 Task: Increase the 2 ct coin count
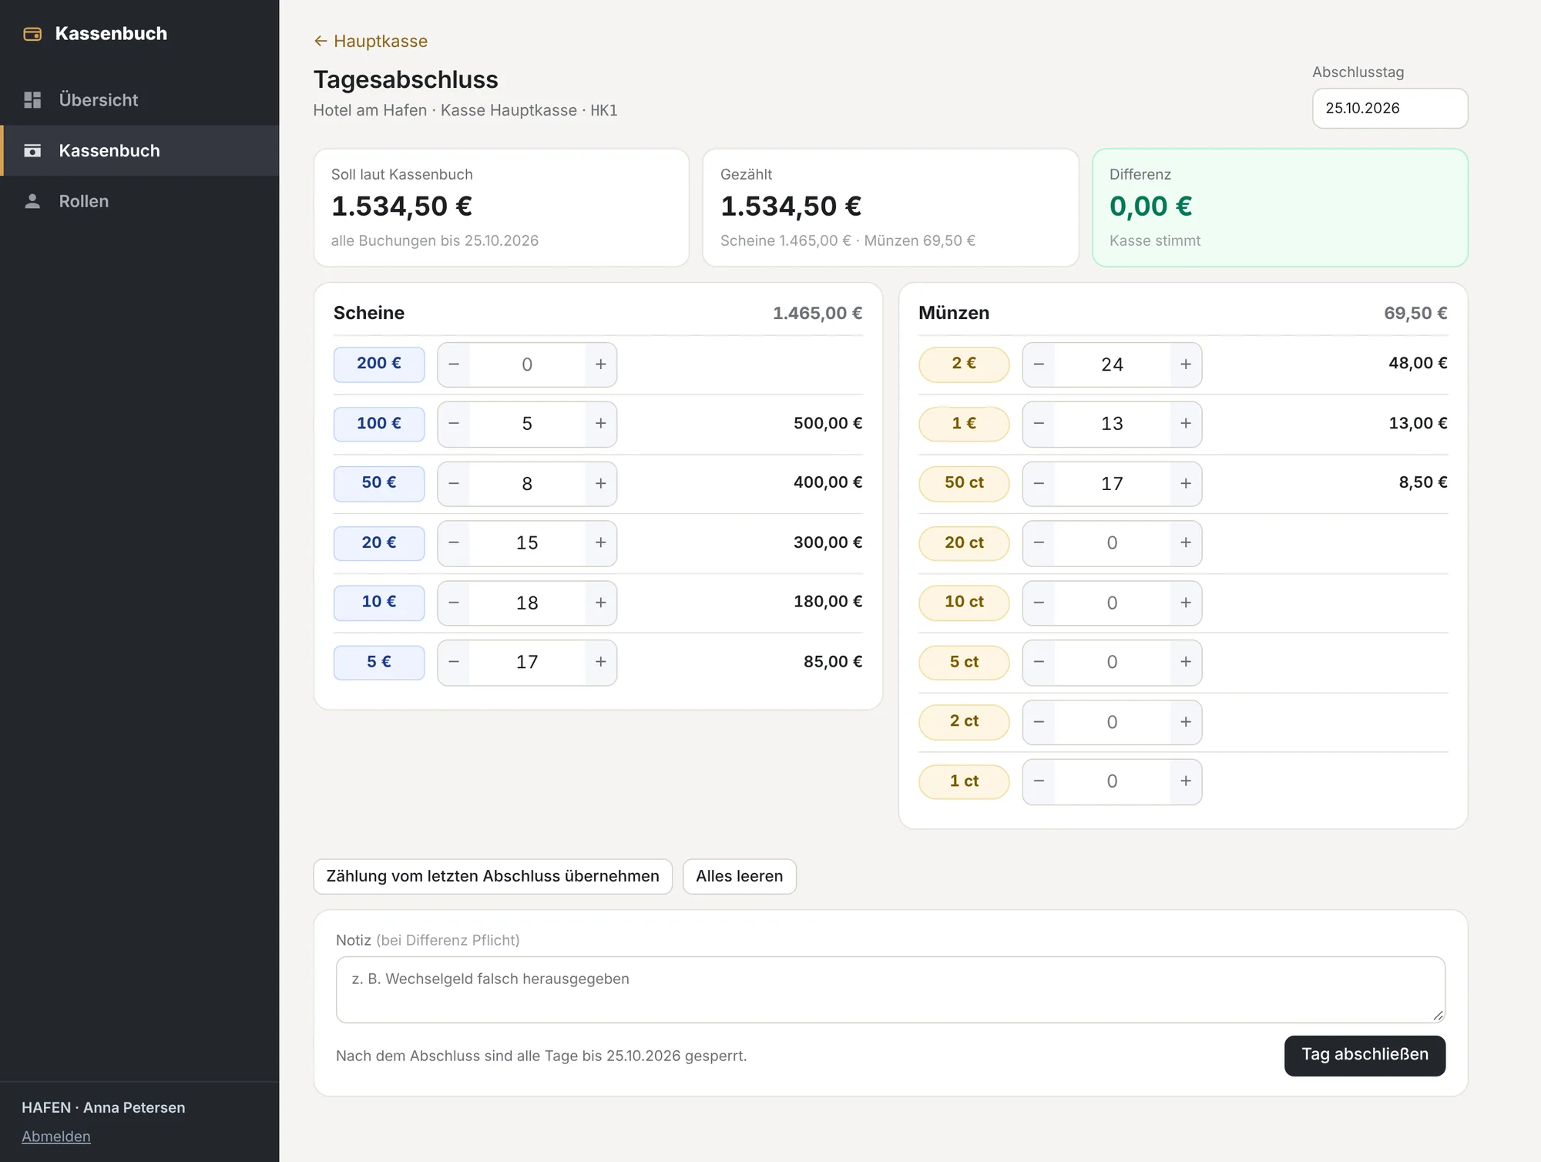[x=1186, y=722]
